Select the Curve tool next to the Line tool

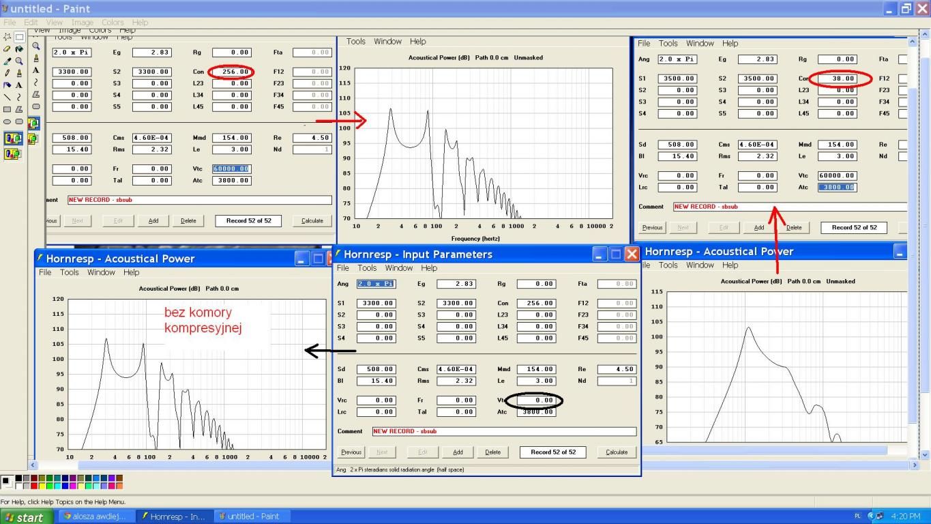pyautogui.click(x=19, y=97)
